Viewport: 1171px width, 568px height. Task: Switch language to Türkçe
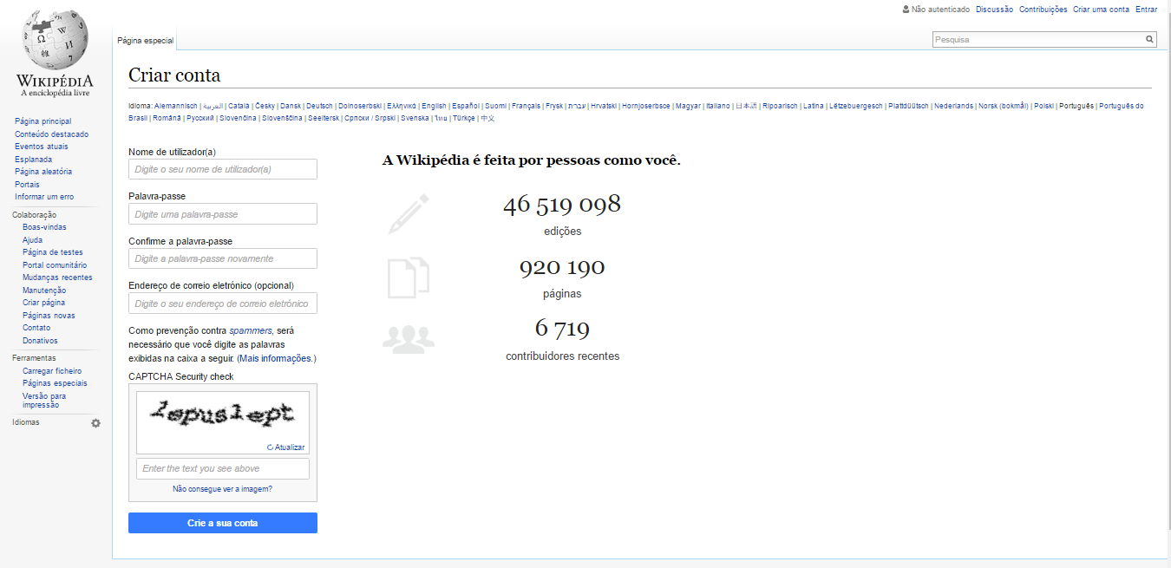[x=464, y=118]
